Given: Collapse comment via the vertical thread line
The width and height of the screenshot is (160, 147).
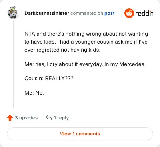Looking at the screenshot, I should tap(13, 64).
